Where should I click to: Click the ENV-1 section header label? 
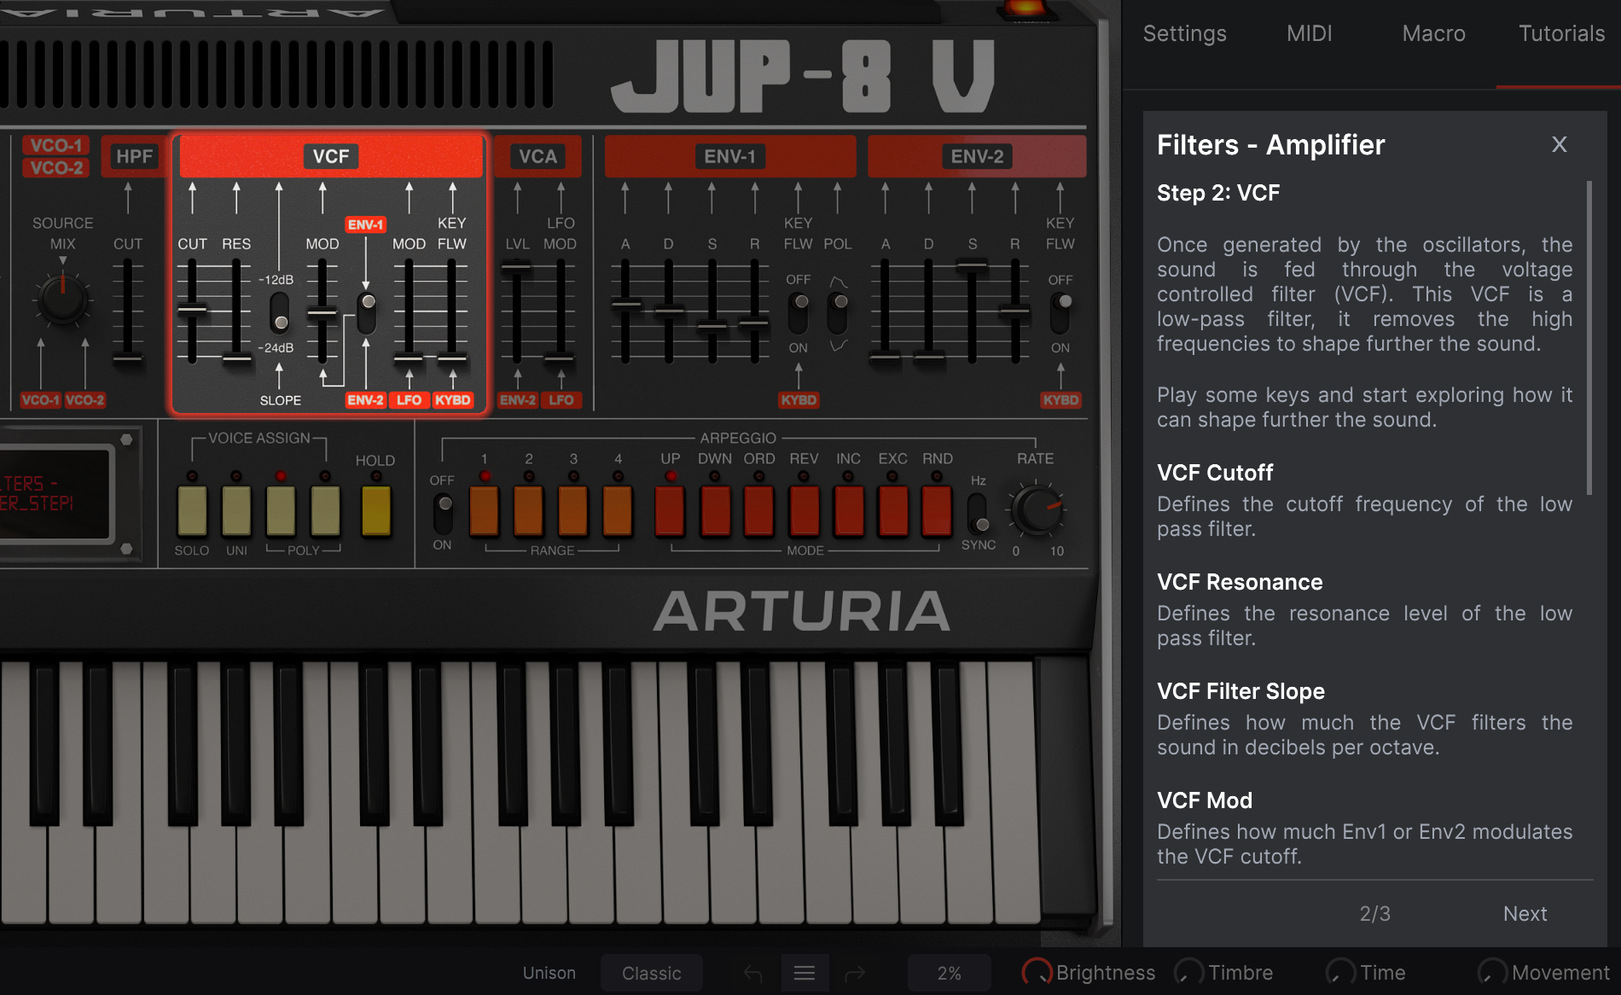729,156
